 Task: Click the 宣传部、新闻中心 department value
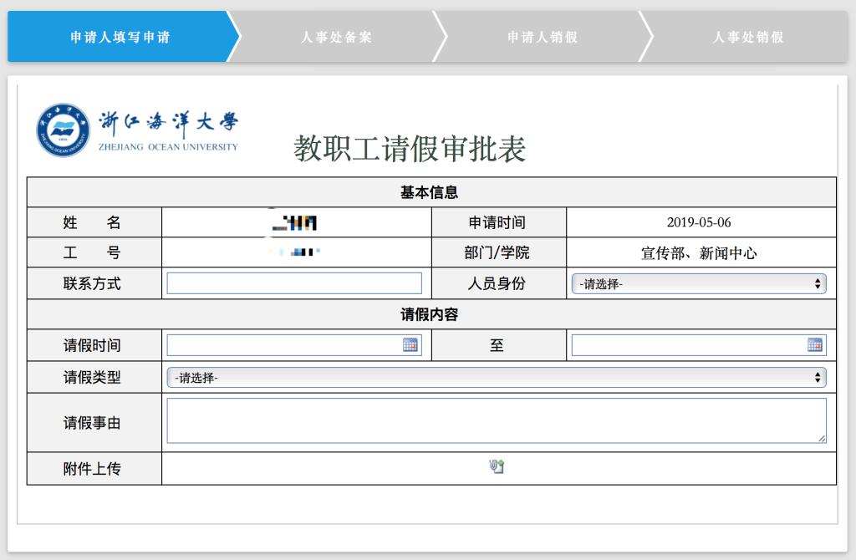pyautogui.click(x=699, y=253)
